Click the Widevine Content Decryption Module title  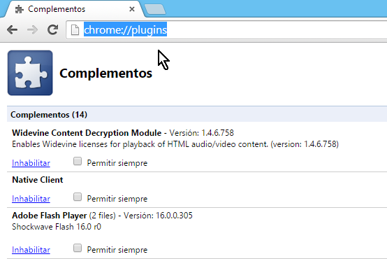click(x=87, y=133)
